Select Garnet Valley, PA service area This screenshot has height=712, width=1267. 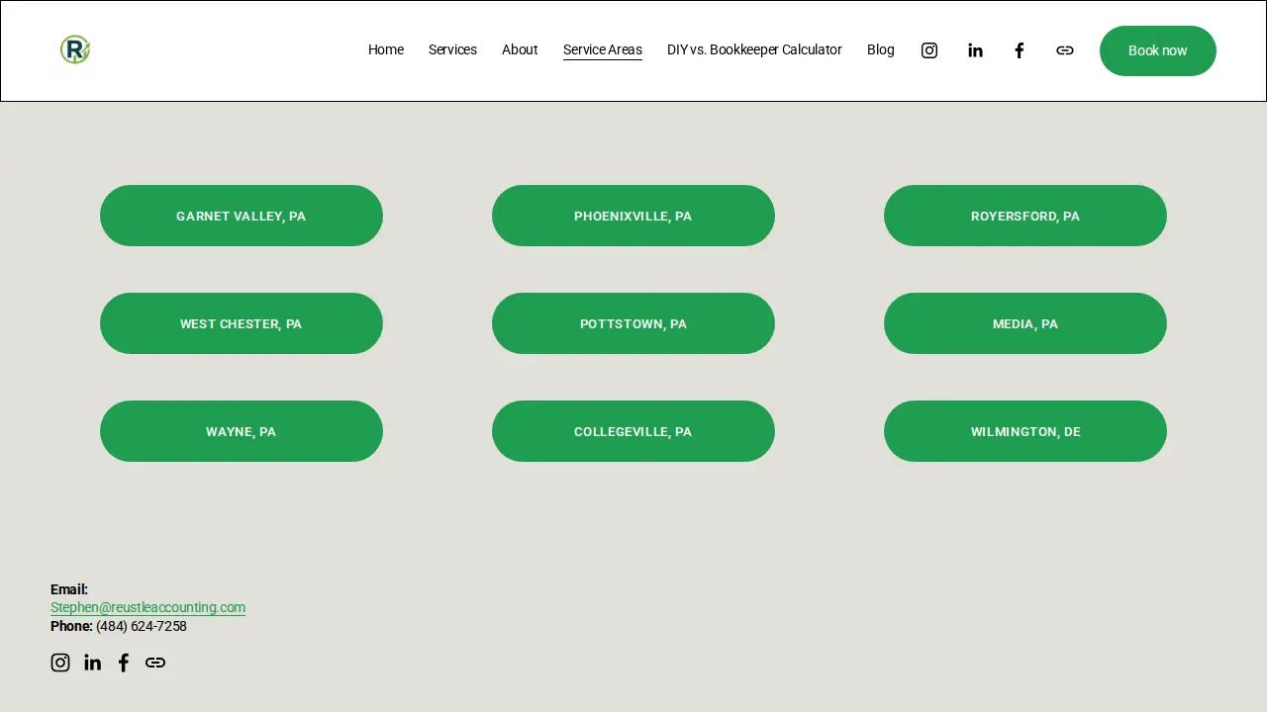[x=242, y=216]
